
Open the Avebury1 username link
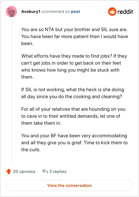coord(31,12)
